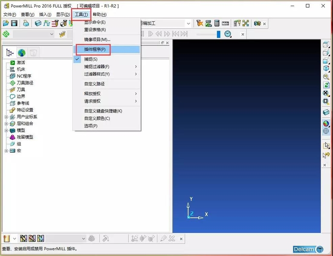Click the print icon in toolbar

coord(26,23)
